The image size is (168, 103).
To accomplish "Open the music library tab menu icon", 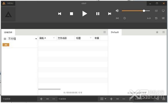I will [104, 32].
